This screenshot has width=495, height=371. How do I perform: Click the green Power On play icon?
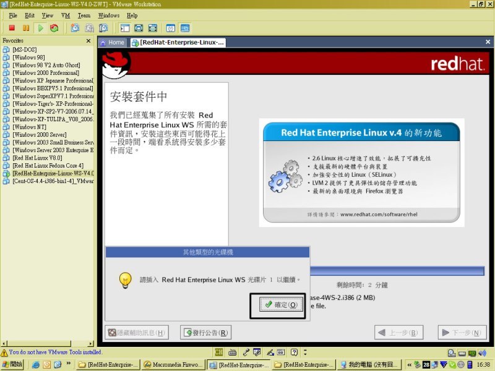click(x=40, y=28)
